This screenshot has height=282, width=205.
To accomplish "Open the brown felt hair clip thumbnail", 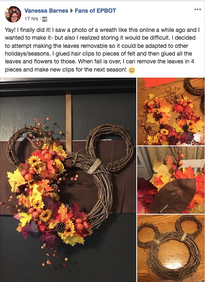I will pos(171,180).
